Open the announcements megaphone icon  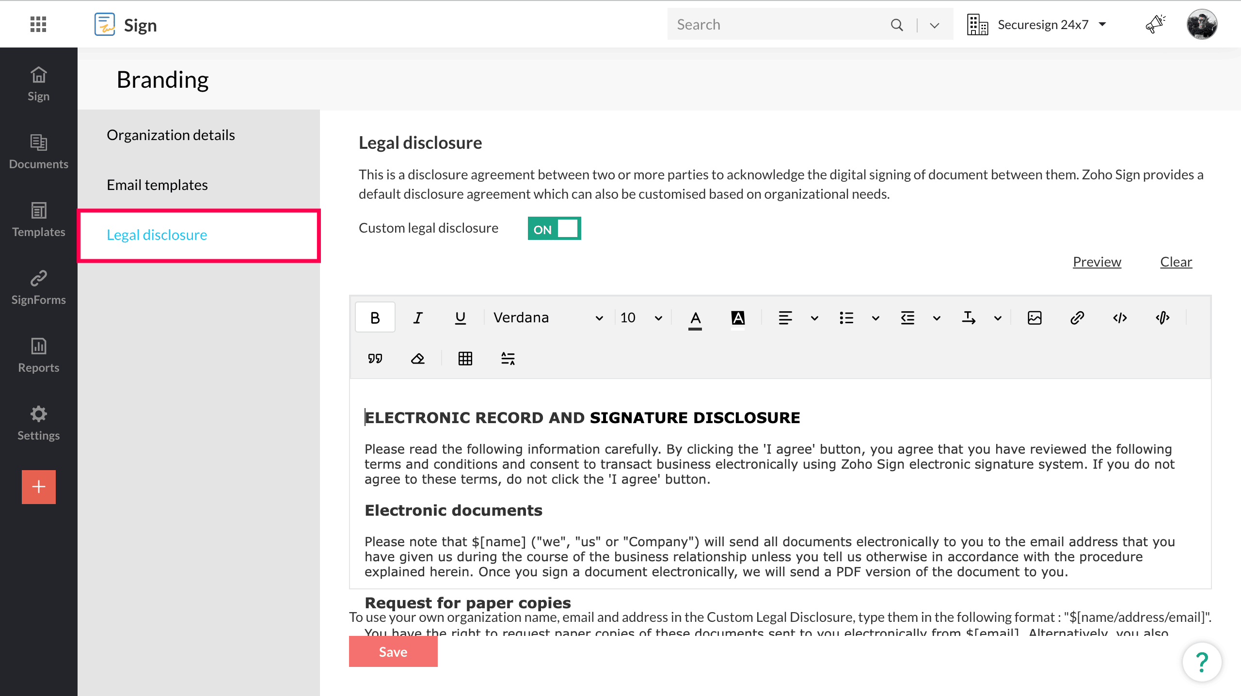pos(1156,24)
